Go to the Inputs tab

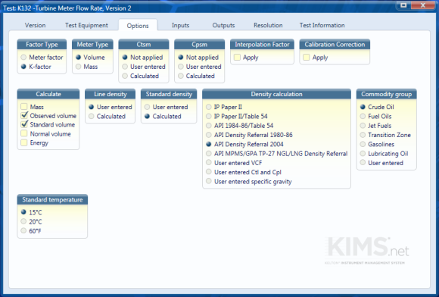pyautogui.click(x=180, y=25)
